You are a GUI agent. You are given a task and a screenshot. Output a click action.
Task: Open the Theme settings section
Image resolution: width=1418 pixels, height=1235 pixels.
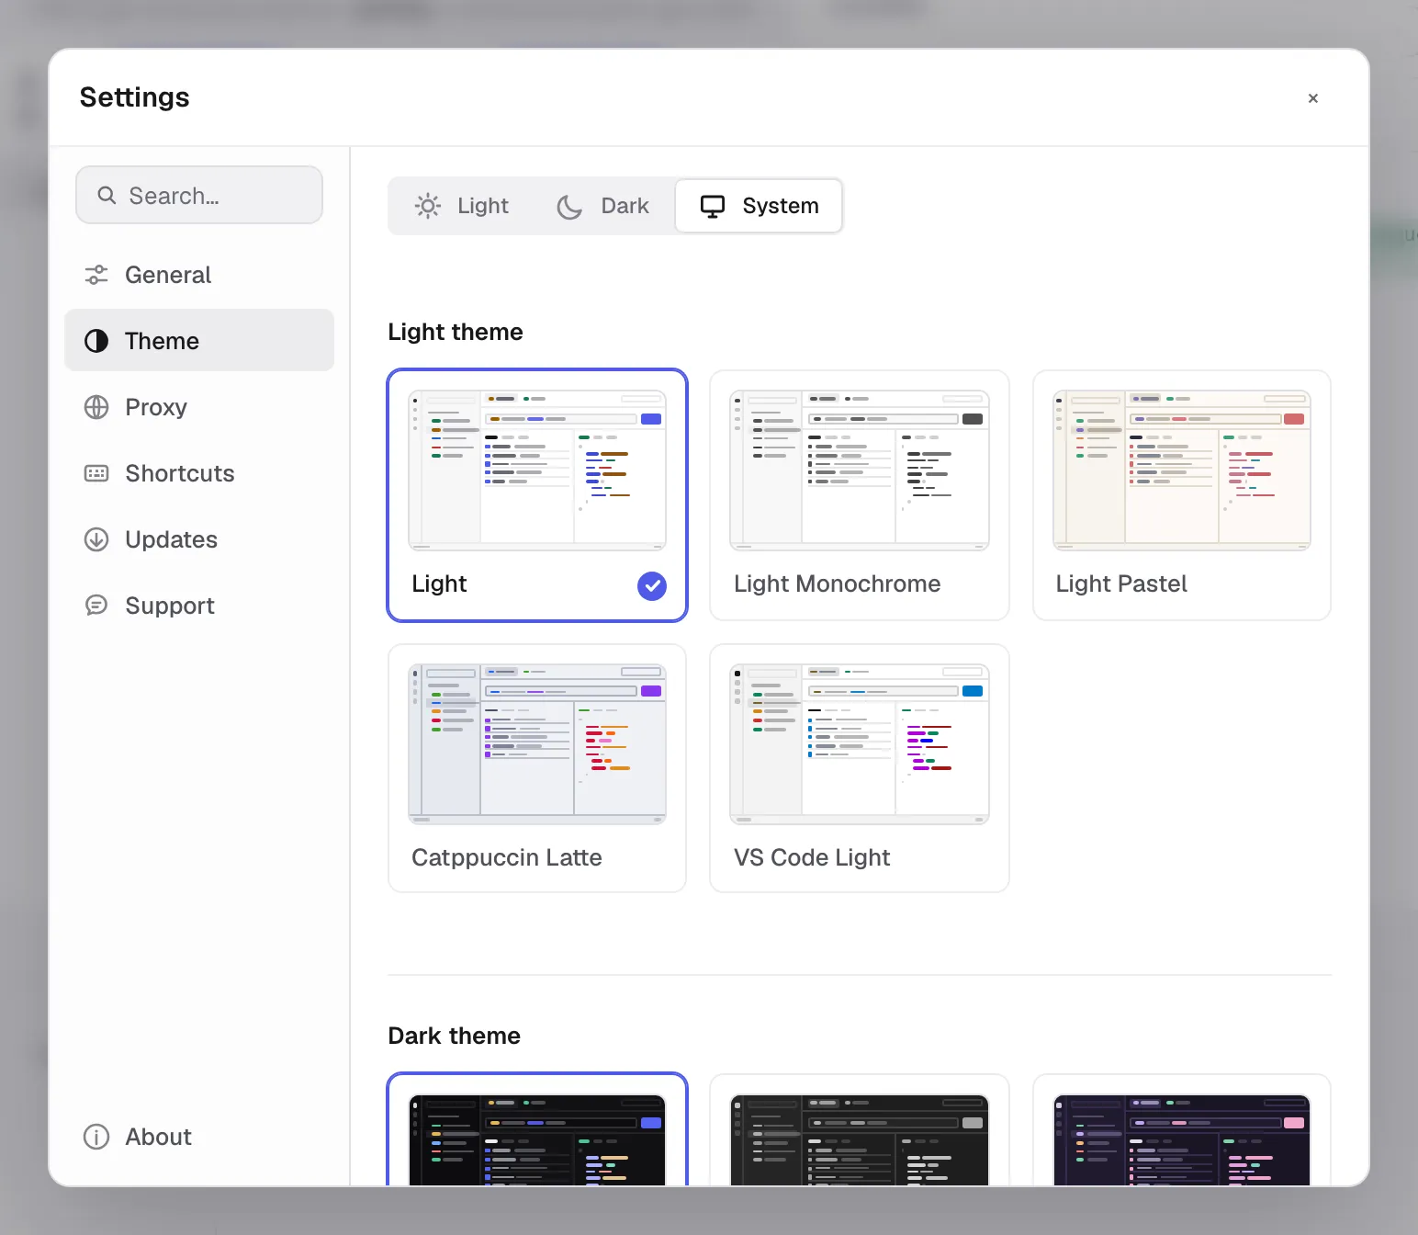(x=199, y=341)
